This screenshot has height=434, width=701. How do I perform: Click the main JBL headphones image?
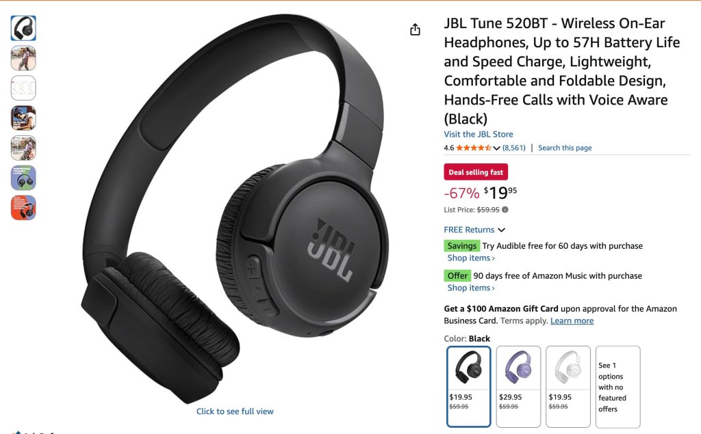click(x=235, y=208)
